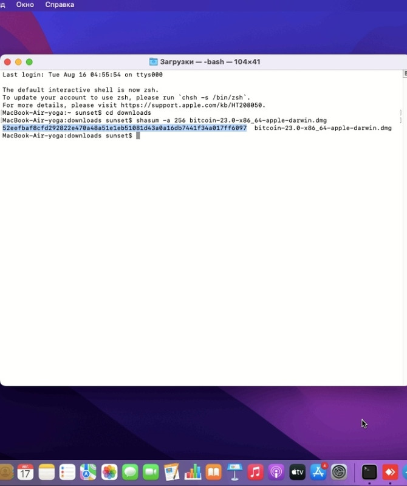Click the 'Last login' line
This screenshot has width=407, height=486.
coord(83,75)
